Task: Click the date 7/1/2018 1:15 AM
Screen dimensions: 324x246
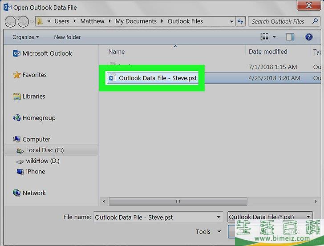Action: (273, 67)
